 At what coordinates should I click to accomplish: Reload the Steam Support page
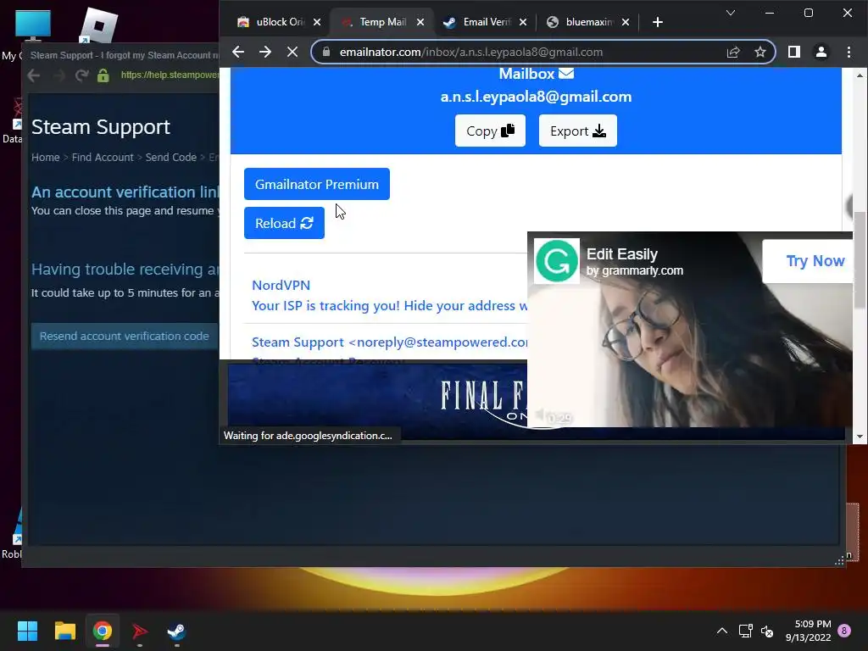click(x=82, y=75)
